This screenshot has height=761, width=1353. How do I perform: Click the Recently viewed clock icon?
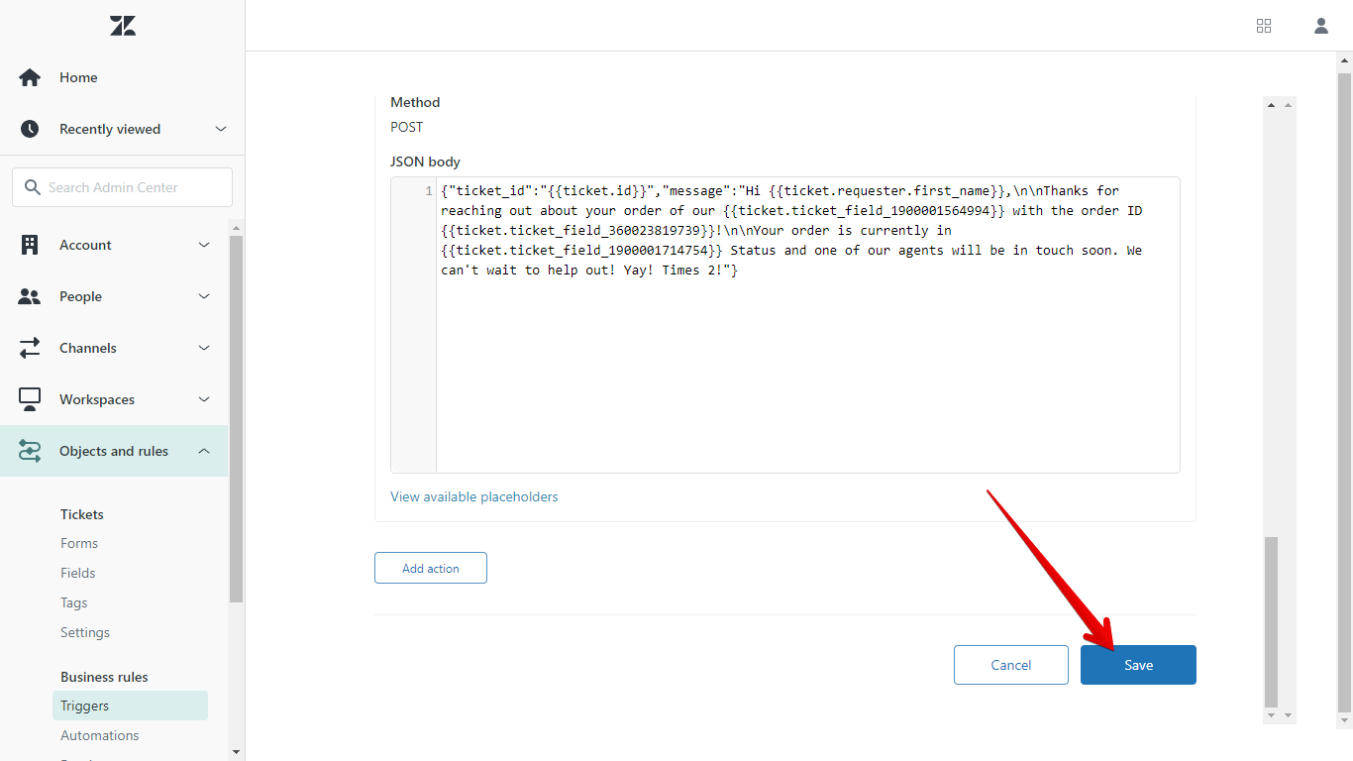tap(30, 129)
